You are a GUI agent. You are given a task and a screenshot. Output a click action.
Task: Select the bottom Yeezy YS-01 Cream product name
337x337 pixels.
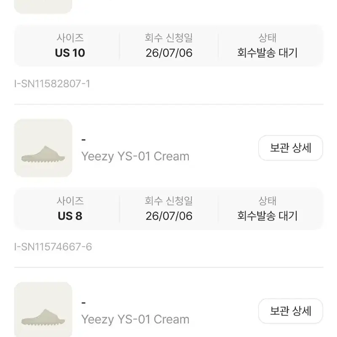(135, 319)
